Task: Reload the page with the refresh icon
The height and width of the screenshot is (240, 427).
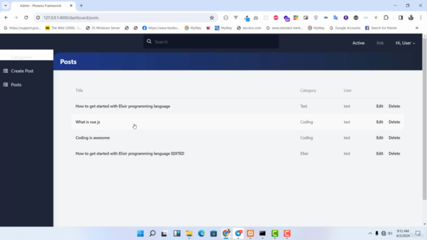Action: click(26, 18)
